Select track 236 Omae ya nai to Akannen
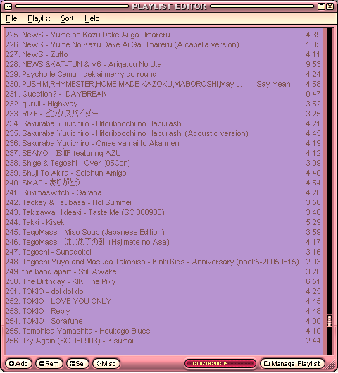 pyautogui.click(x=163, y=143)
